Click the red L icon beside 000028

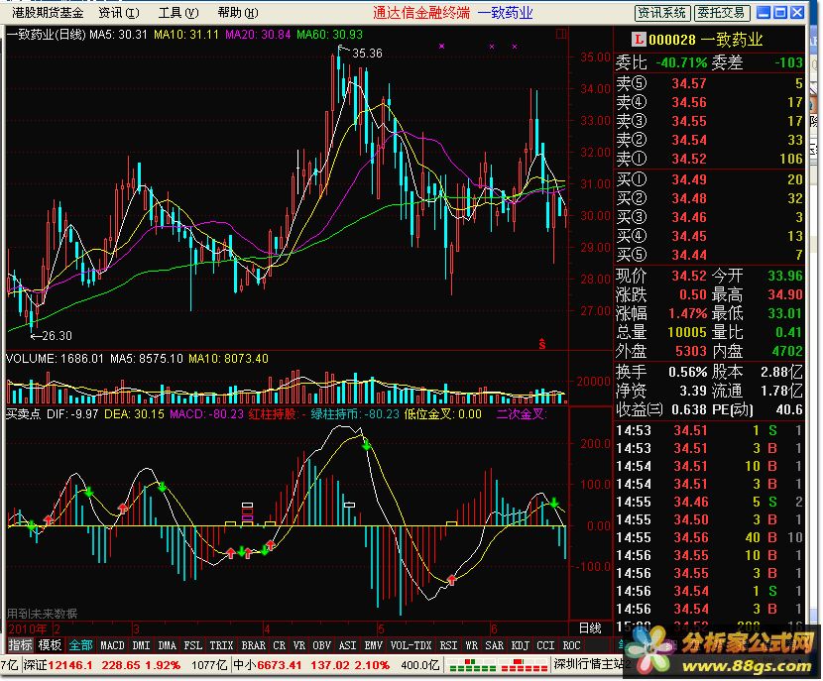point(639,40)
